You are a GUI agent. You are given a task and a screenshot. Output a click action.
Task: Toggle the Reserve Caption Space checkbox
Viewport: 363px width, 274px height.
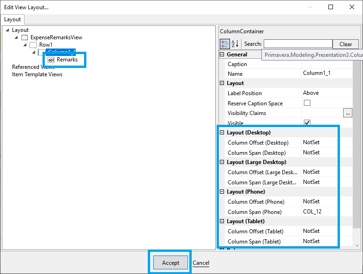(x=307, y=103)
